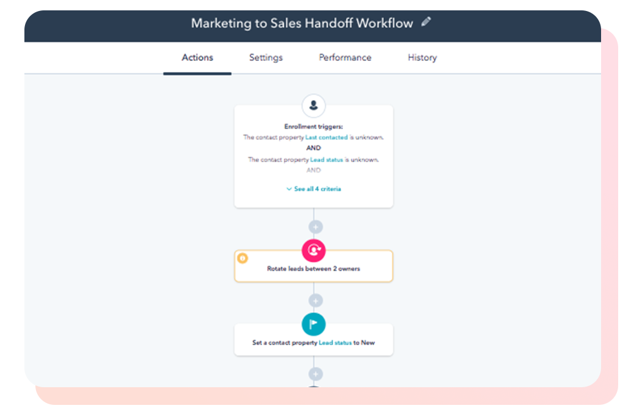The width and height of the screenshot is (620, 411).
Task: Edit workflow name with the pencil icon
Action: (x=426, y=22)
